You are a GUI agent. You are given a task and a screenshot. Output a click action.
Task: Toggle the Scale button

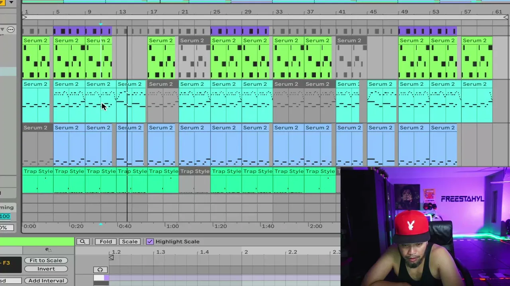129,242
